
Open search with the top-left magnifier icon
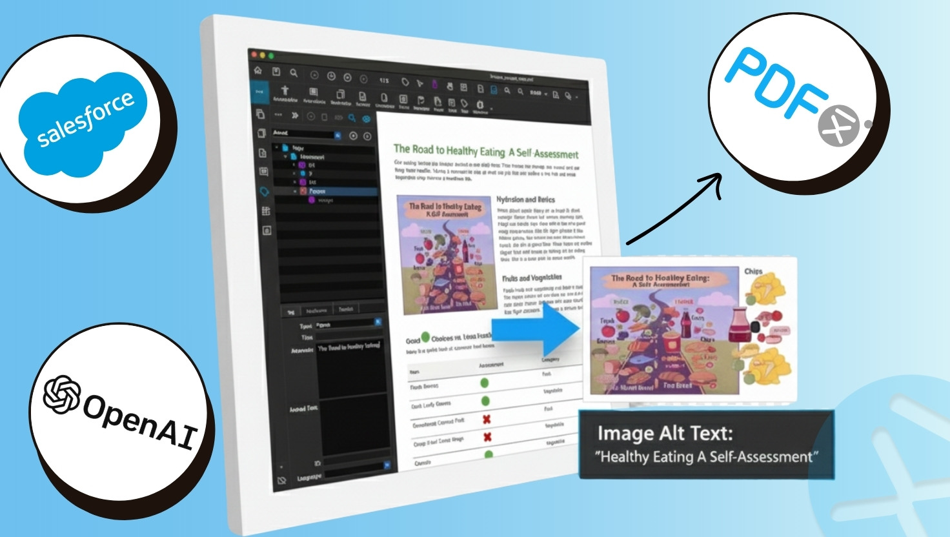[294, 73]
